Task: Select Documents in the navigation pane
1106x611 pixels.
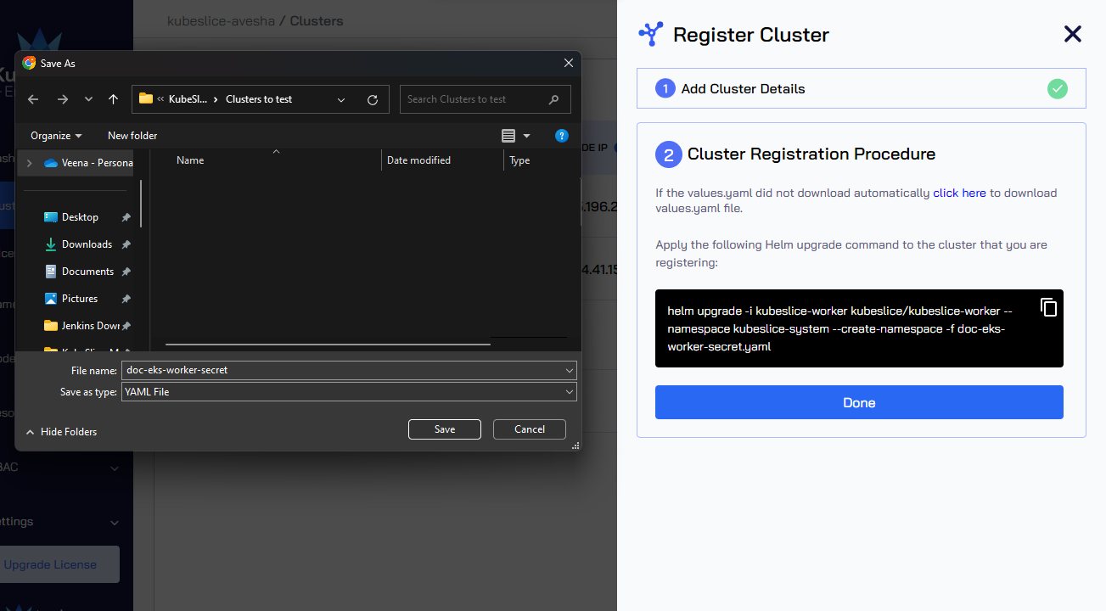Action: [x=87, y=272]
